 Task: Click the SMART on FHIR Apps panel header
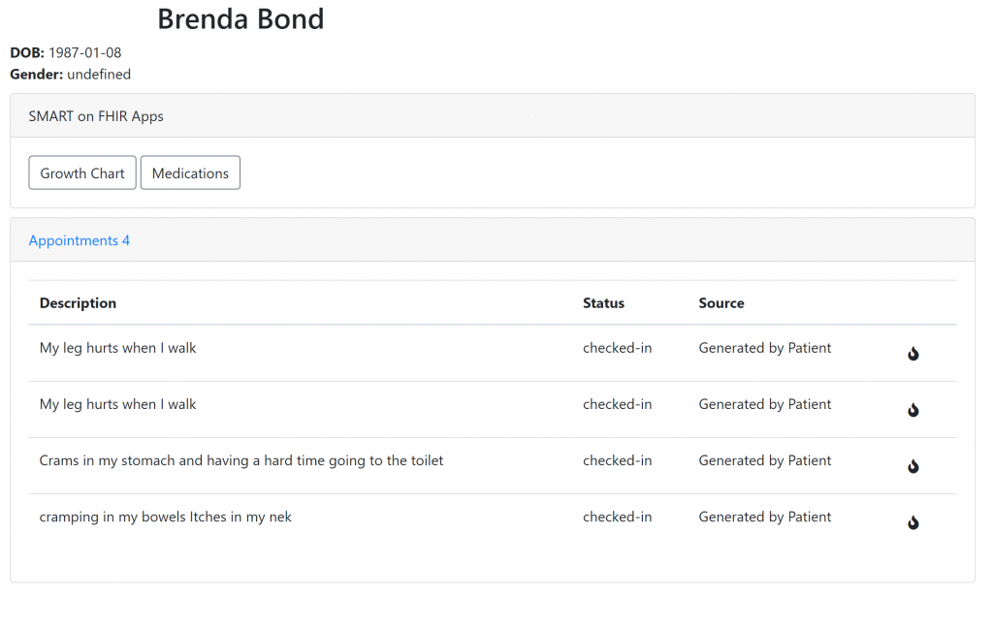pyautogui.click(x=96, y=116)
